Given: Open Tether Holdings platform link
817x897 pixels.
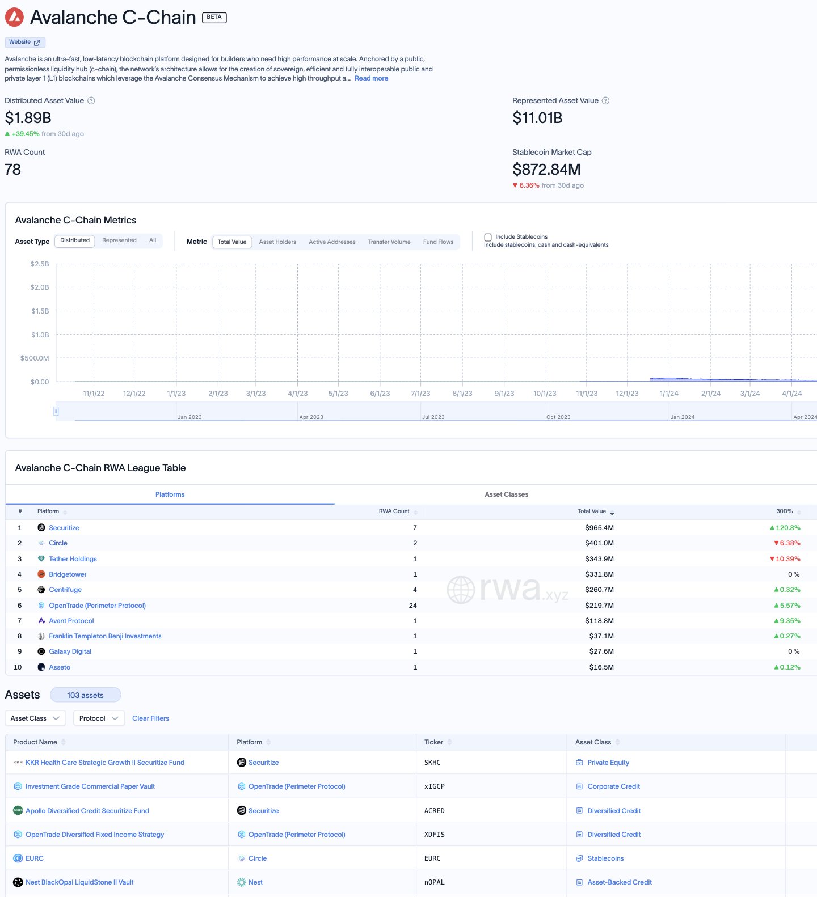Looking at the screenshot, I should (x=73, y=559).
